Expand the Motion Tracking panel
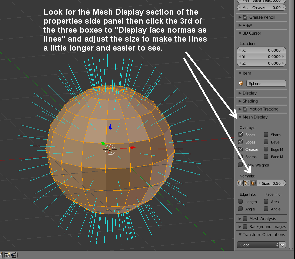The width and height of the screenshot is (295, 259). [240, 109]
